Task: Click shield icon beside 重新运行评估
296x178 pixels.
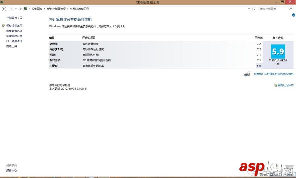Action: 276,85
